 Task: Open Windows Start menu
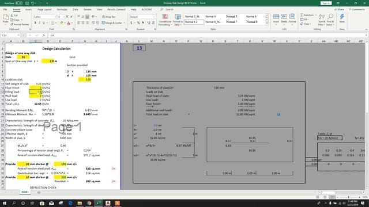pos(4,203)
